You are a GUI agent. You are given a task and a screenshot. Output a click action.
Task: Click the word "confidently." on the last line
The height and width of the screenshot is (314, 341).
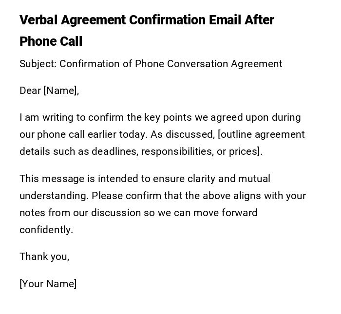[46, 230]
